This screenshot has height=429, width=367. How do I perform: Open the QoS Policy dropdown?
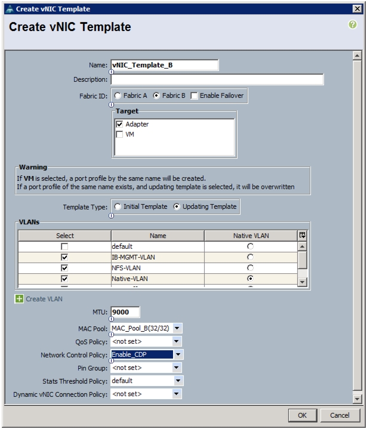(177, 341)
